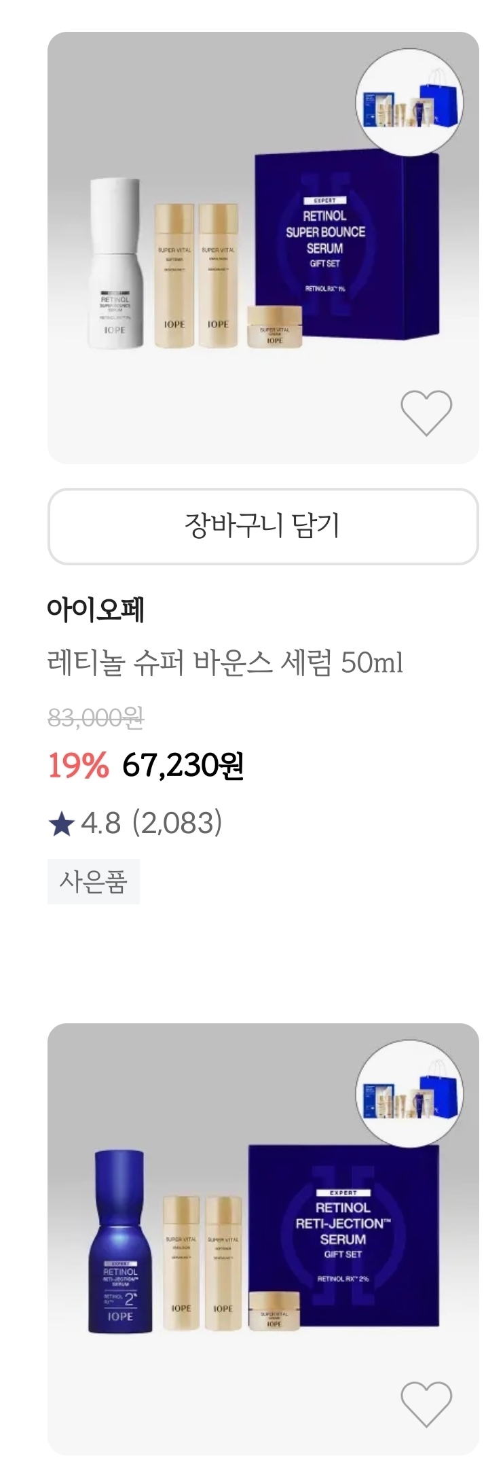Click the blue star rating icon
Image resolution: width=486 pixels, height=1467 pixels.
(61, 824)
